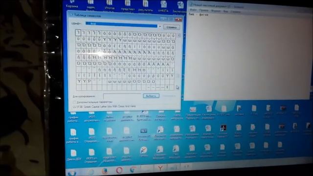Open the Вид menu in Notepad
This screenshot has height=176, width=313.
click(225, 11)
